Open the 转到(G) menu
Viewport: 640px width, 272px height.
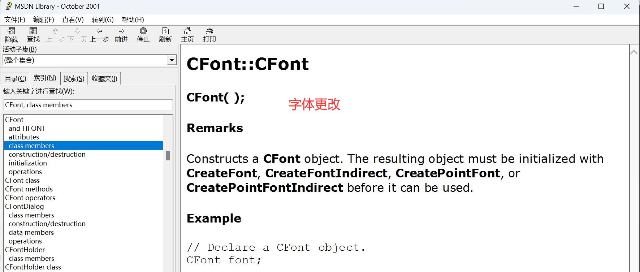[x=103, y=20]
